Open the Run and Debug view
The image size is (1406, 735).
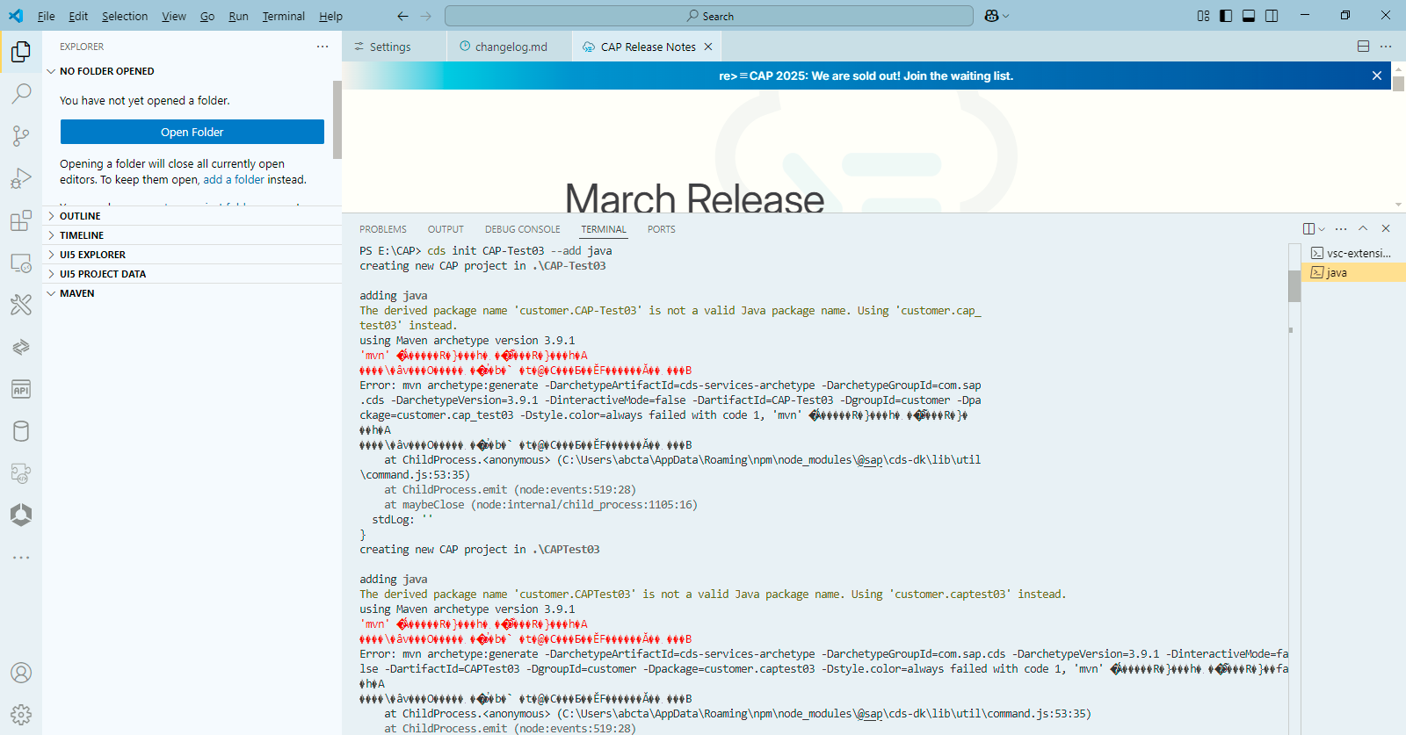pos(21,178)
